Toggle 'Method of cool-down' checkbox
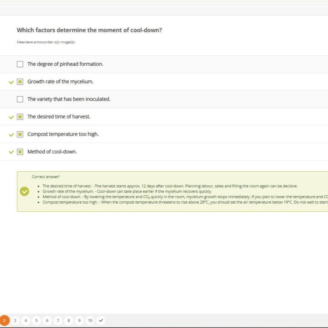The image size is (328, 328). point(20,152)
